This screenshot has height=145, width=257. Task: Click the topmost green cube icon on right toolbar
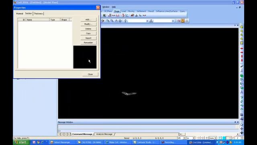(x=242, y=76)
